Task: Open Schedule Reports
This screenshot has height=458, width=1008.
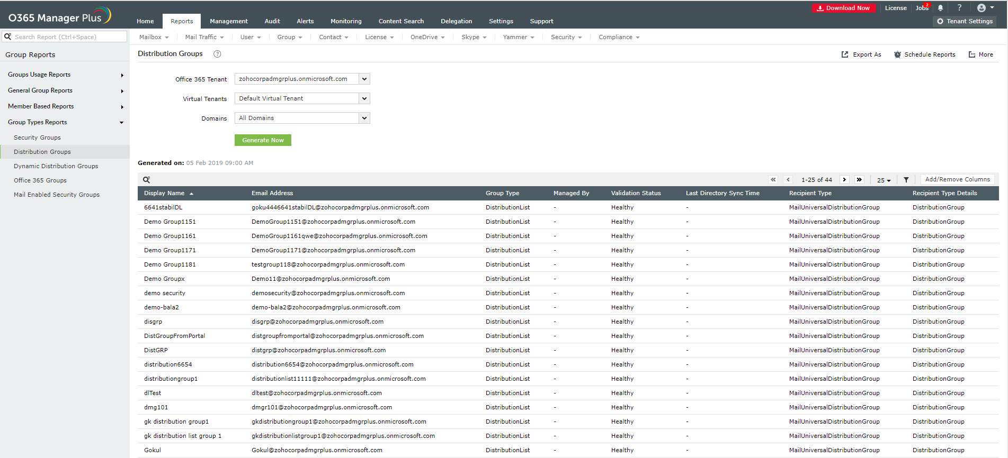Action: click(925, 54)
